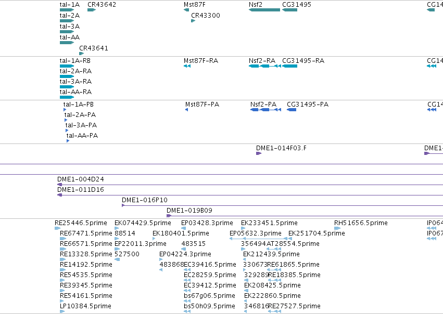443x314 pixels.
Task: Click protein tal-AA-PA label
Action: 82,136
